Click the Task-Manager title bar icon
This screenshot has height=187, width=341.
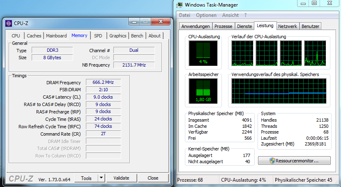[x=180, y=5]
